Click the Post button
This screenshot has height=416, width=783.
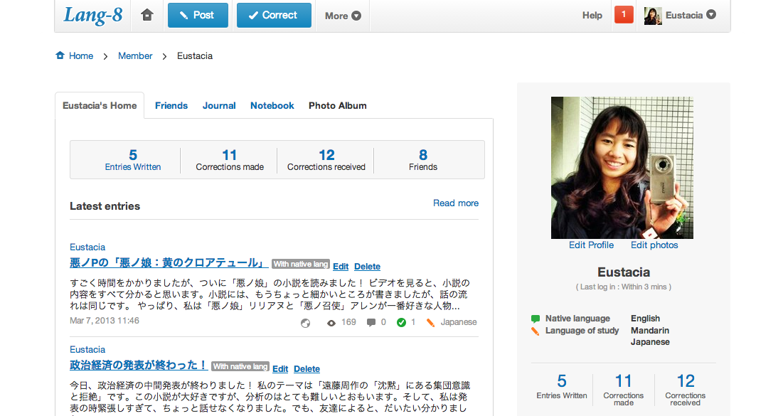198,15
